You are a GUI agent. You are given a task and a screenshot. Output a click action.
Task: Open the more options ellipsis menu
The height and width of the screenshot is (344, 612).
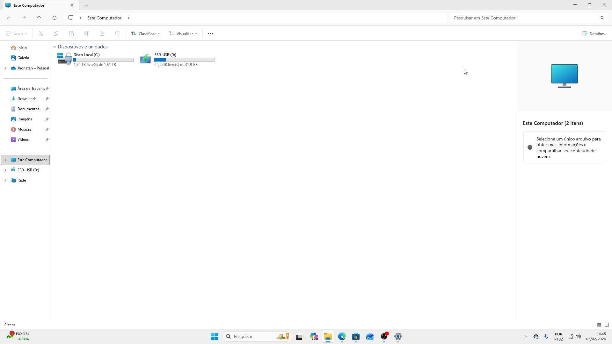tap(210, 34)
